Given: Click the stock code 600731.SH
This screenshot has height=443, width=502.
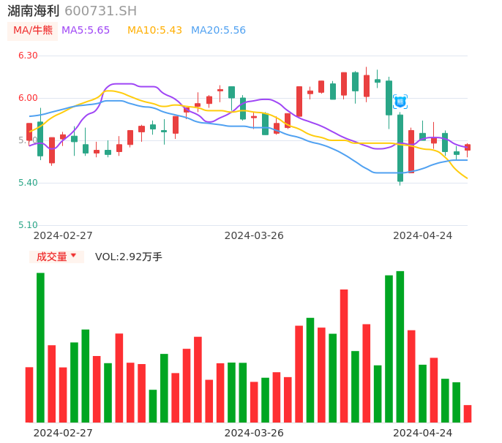Looking at the screenshot, I should click(100, 11).
